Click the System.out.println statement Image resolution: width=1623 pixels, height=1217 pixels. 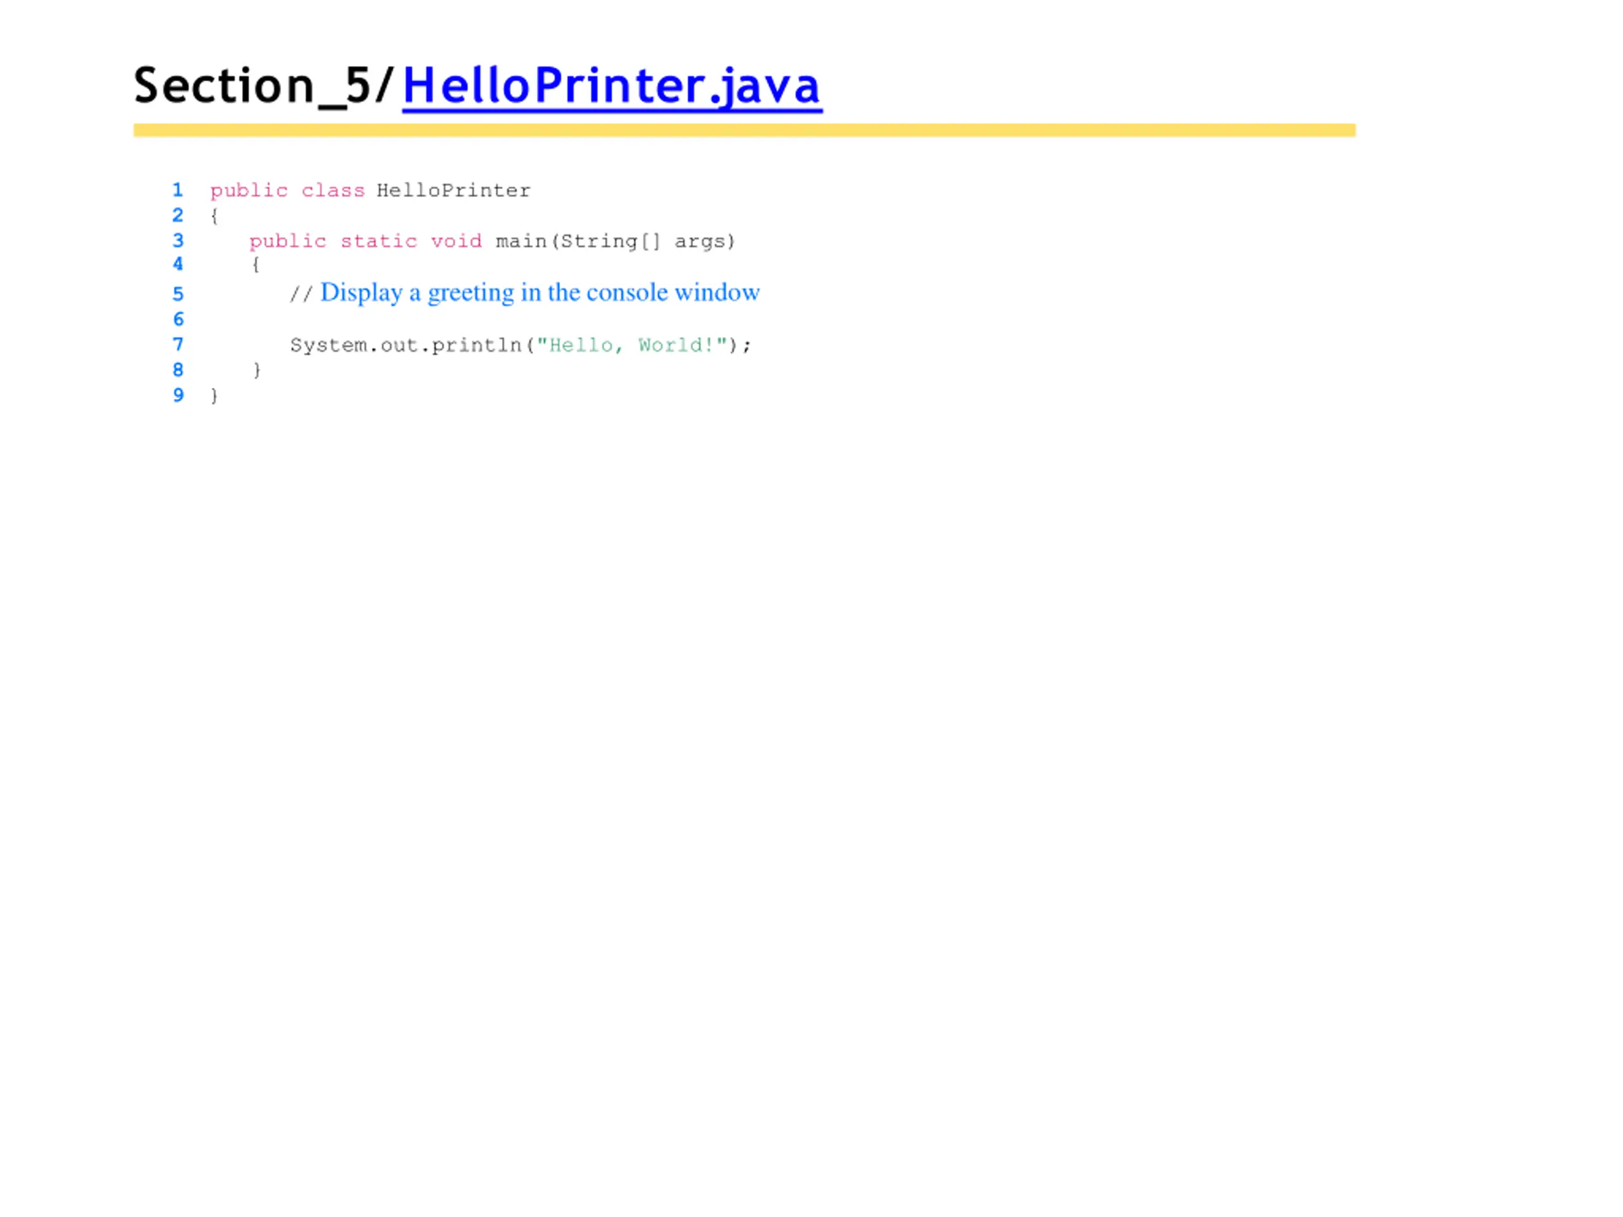[521, 345]
